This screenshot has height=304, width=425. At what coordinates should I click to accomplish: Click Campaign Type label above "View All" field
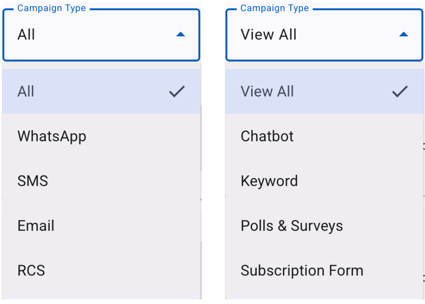coord(275,8)
